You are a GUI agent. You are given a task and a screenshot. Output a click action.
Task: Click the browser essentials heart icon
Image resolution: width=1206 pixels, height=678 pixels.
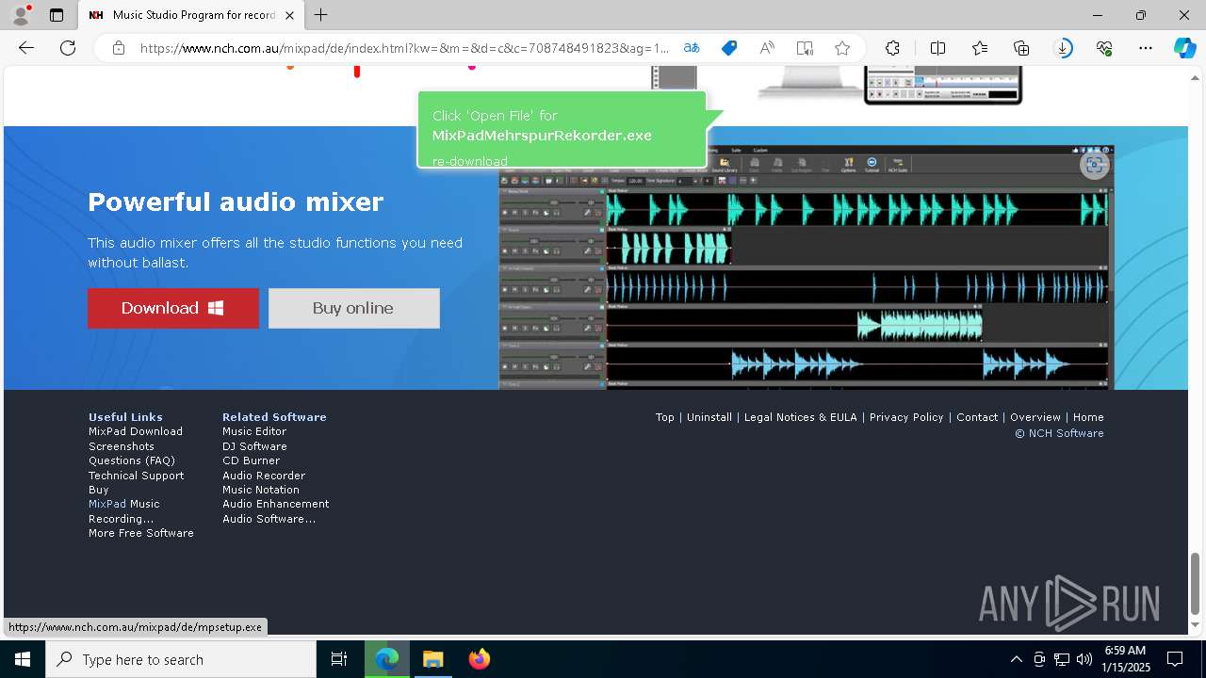(x=1104, y=48)
